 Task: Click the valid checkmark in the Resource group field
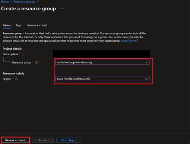coord(147,62)
